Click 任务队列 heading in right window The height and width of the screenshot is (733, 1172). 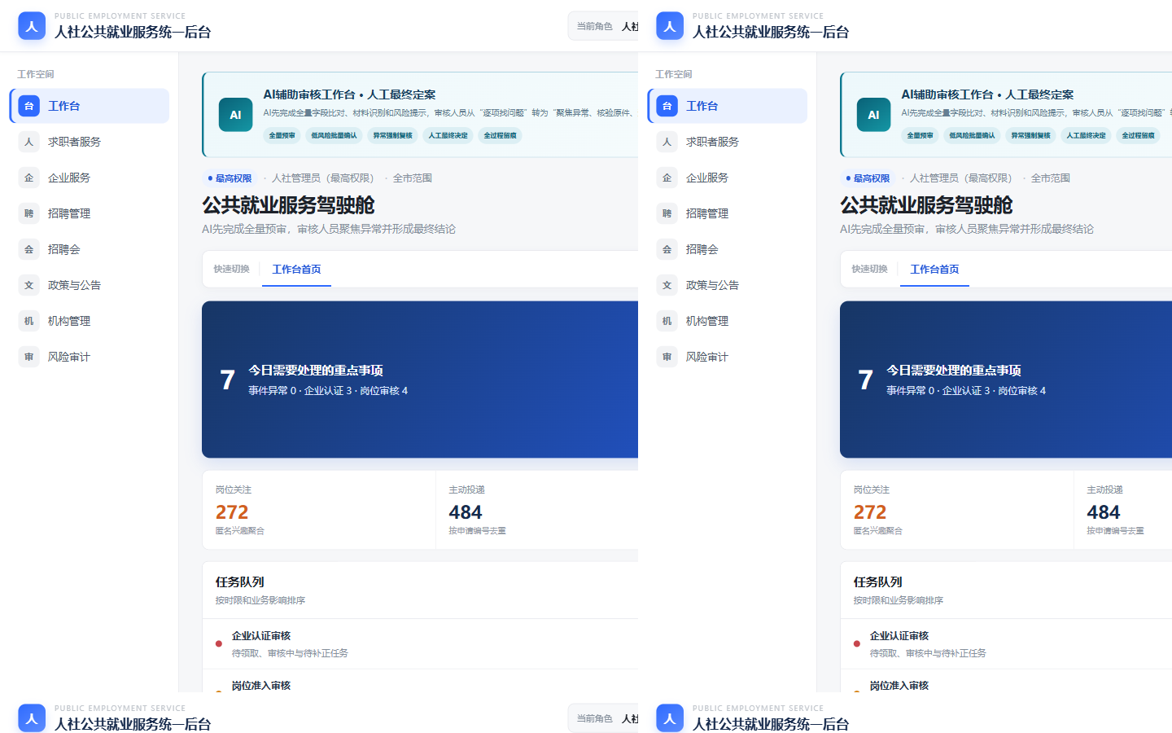878,582
